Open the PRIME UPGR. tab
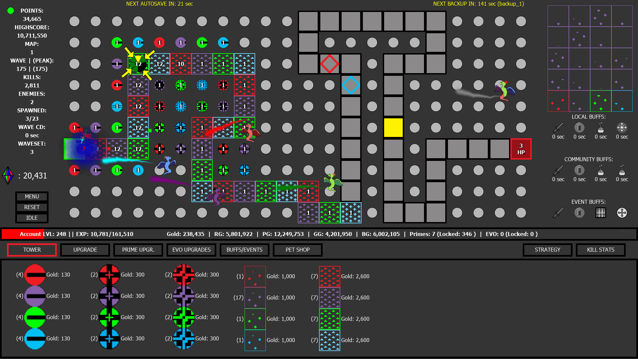Viewport: 638px width, 359px height. (x=138, y=250)
